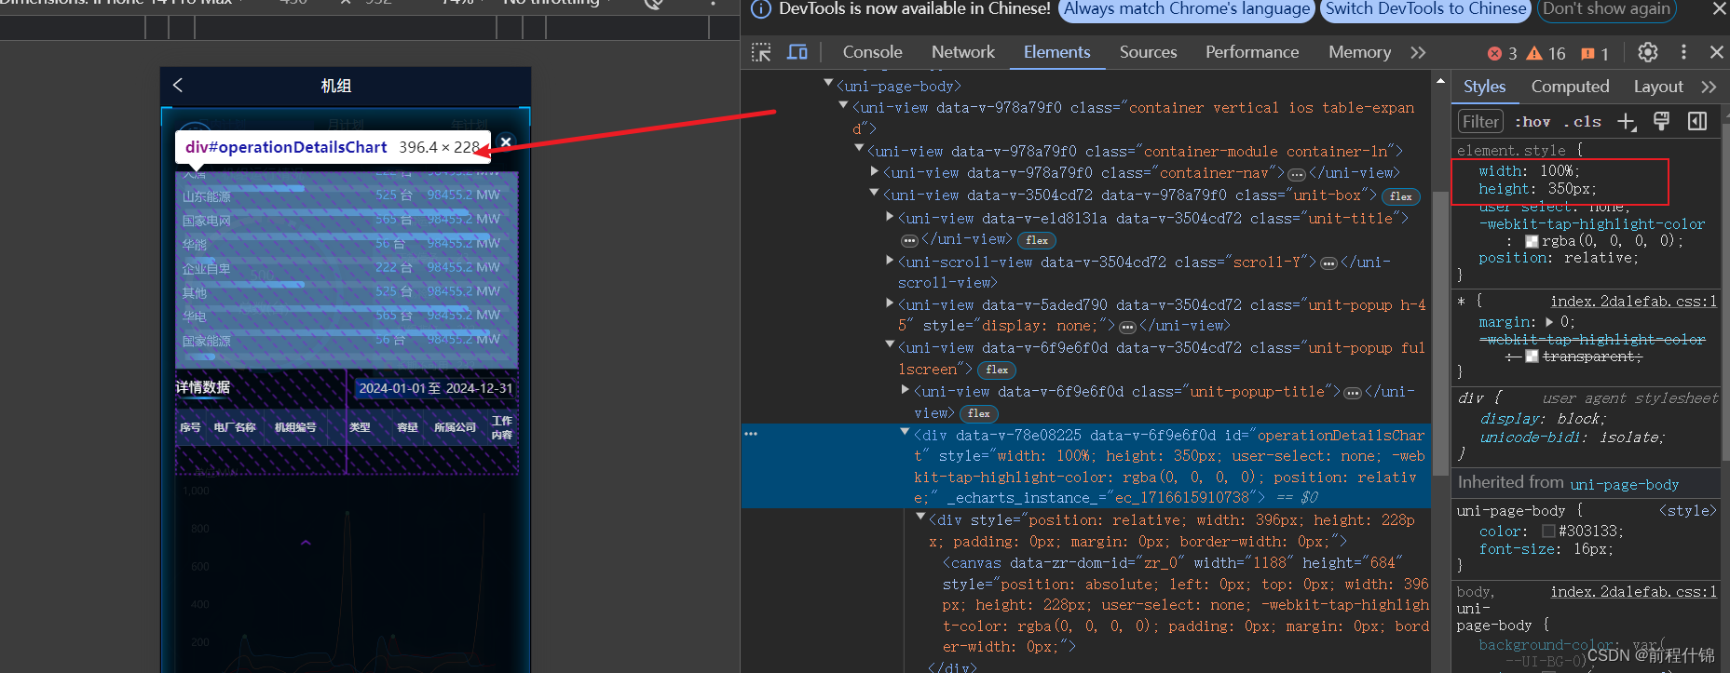Click the red error count badge
The height and width of the screenshot is (673, 1730).
(x=1502, y=53)
